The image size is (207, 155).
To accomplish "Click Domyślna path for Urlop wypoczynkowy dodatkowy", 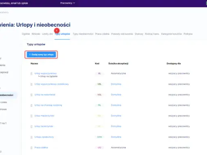I will (116, 84).
